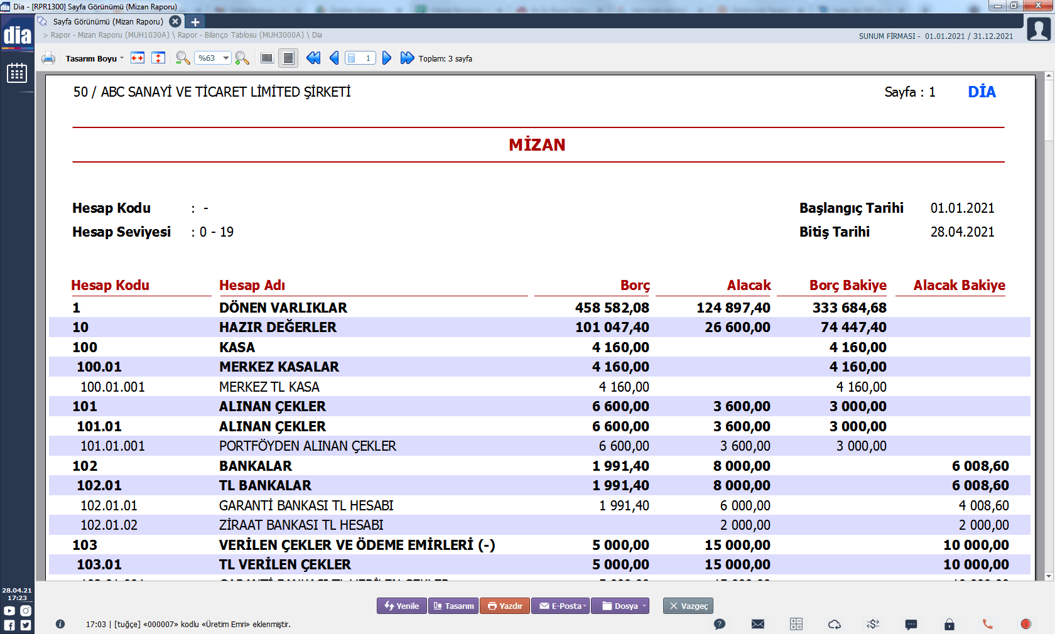Zoom out with the minus magnifier

click(183, 58)
